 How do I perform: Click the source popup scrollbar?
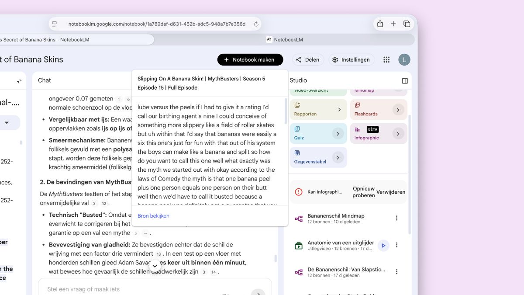tap(286, 111)
